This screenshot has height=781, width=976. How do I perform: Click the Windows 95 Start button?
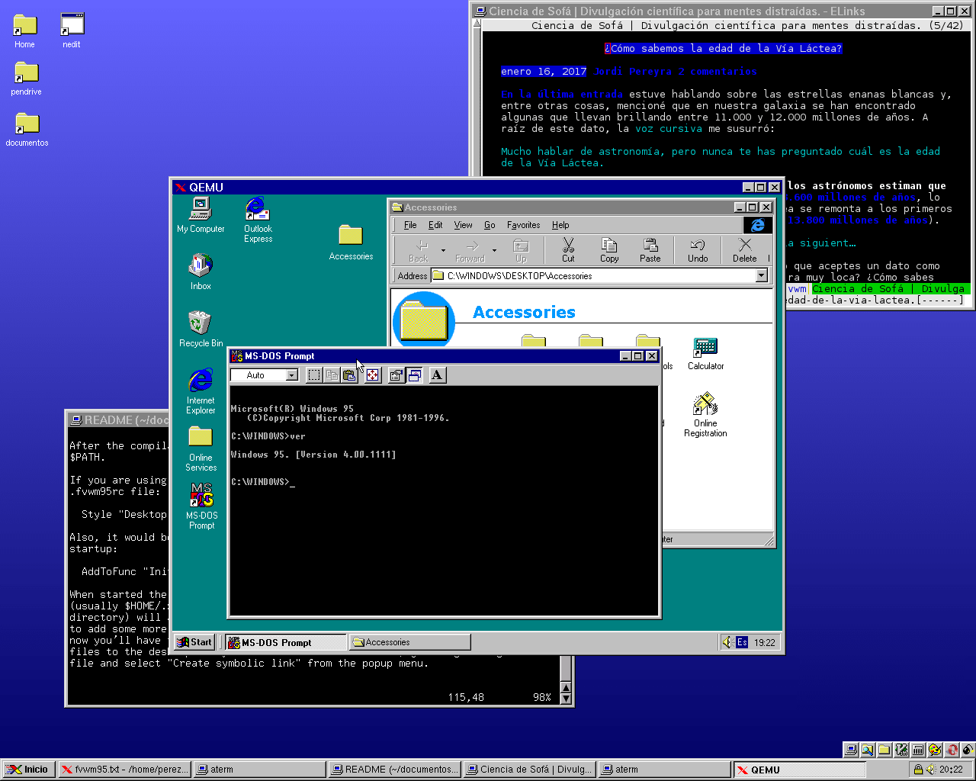(x=195, y=642)
